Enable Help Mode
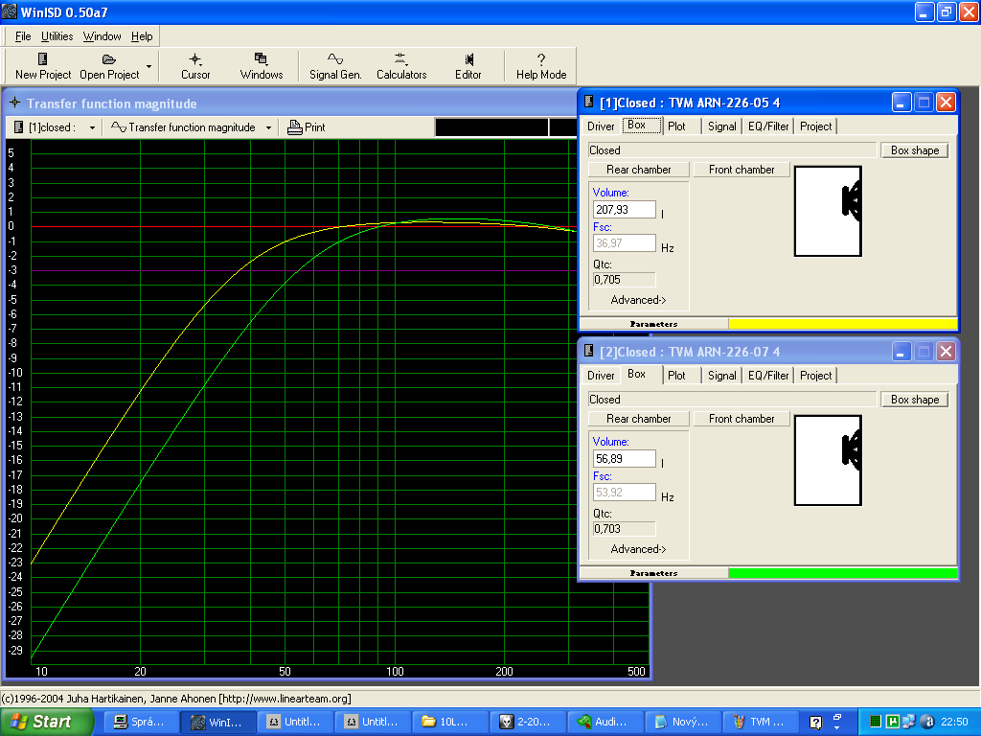This screenshot has height=736, width=981. coord(541,66)
